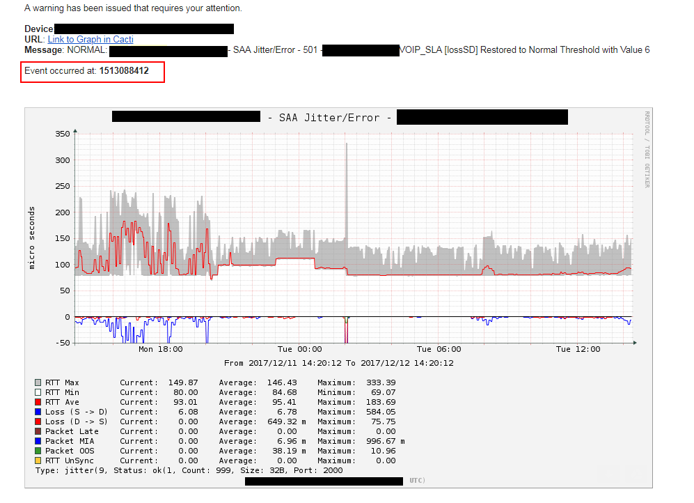Screen dimensions: 694x503
Task: Click the RTT Max gray legend swatch
Action: [36, 382]
